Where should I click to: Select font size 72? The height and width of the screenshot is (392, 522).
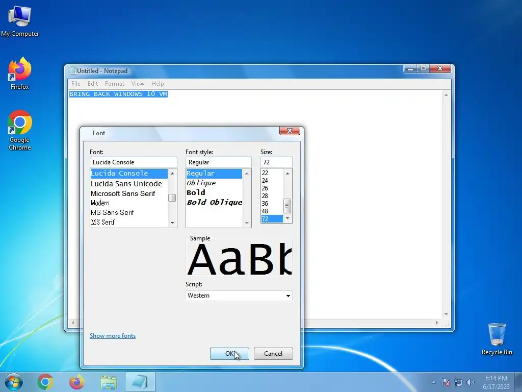click(272, 219)
